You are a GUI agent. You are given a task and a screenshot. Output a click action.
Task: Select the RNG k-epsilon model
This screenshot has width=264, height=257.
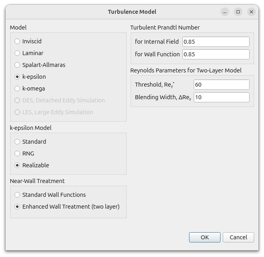[x=24, y=153]
